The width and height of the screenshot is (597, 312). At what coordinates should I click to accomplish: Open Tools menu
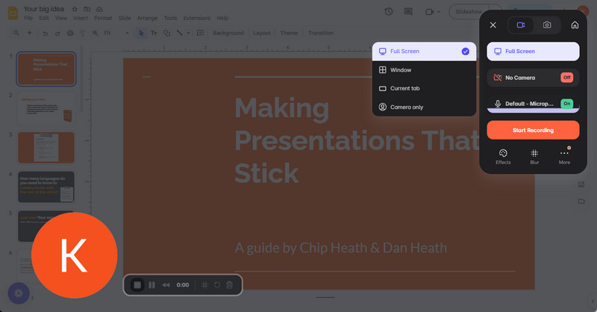tap(170, 18)
